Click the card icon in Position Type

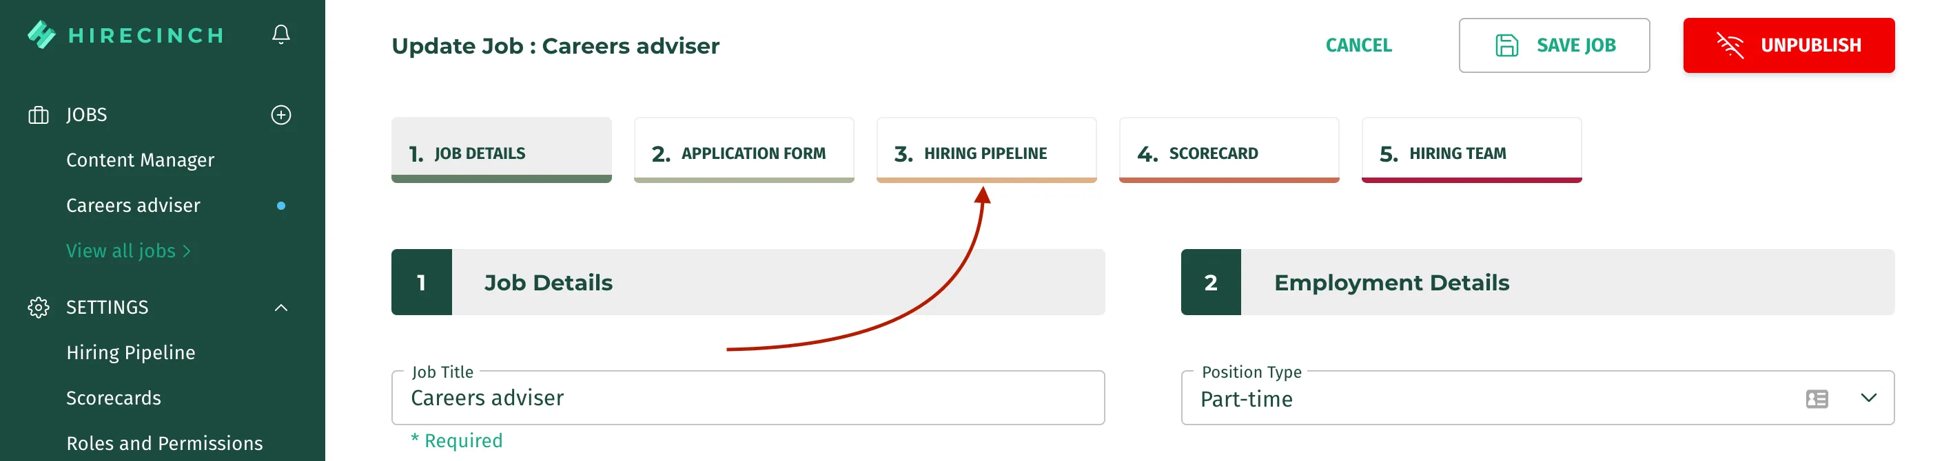(x=1817, y=399)
